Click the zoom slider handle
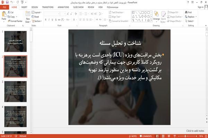208x138 pixels. [185, 136]
